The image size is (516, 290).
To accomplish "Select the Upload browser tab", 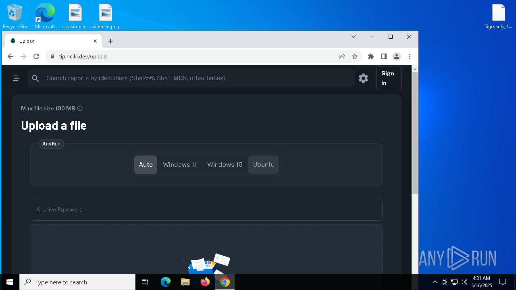I will point(54,41).
